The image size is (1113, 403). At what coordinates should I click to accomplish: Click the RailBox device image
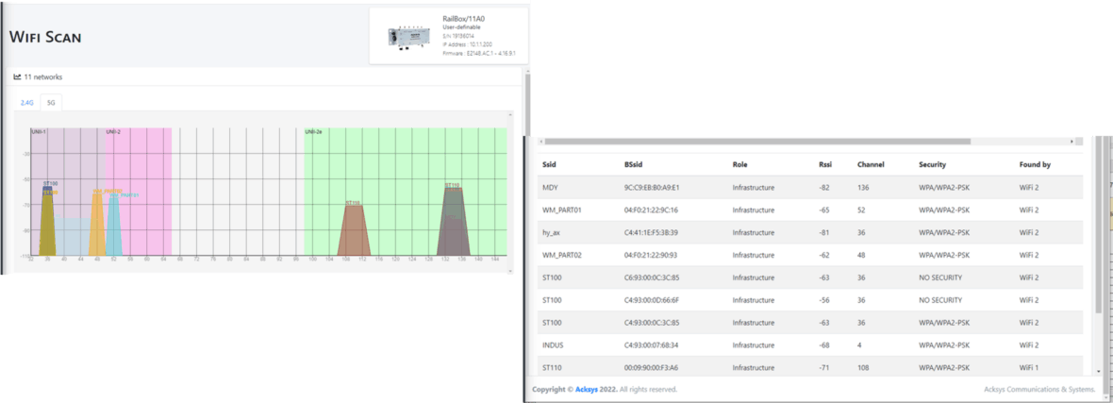click(x=407, y=36)
